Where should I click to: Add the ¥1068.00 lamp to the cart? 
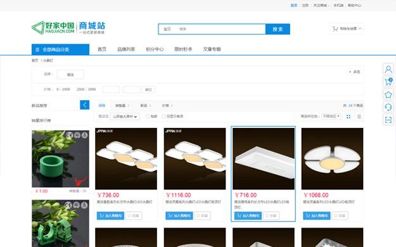coord(316,216)
